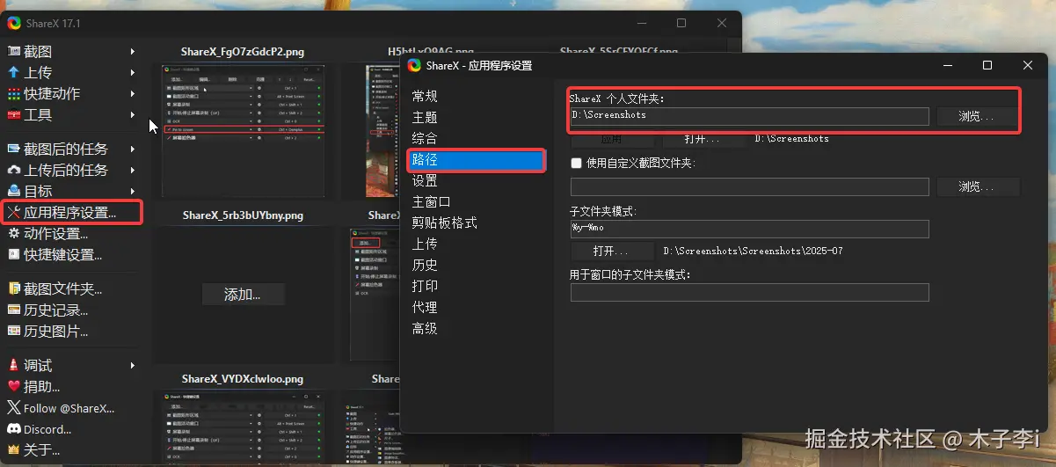Expand the 截图后的任务 submenu arrow

click(x=133, y=149)
